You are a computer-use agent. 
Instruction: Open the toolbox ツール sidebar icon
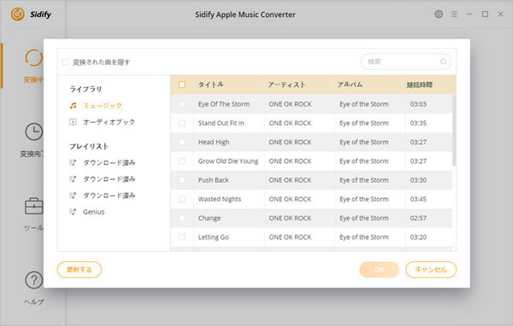(x=33, y=207)
